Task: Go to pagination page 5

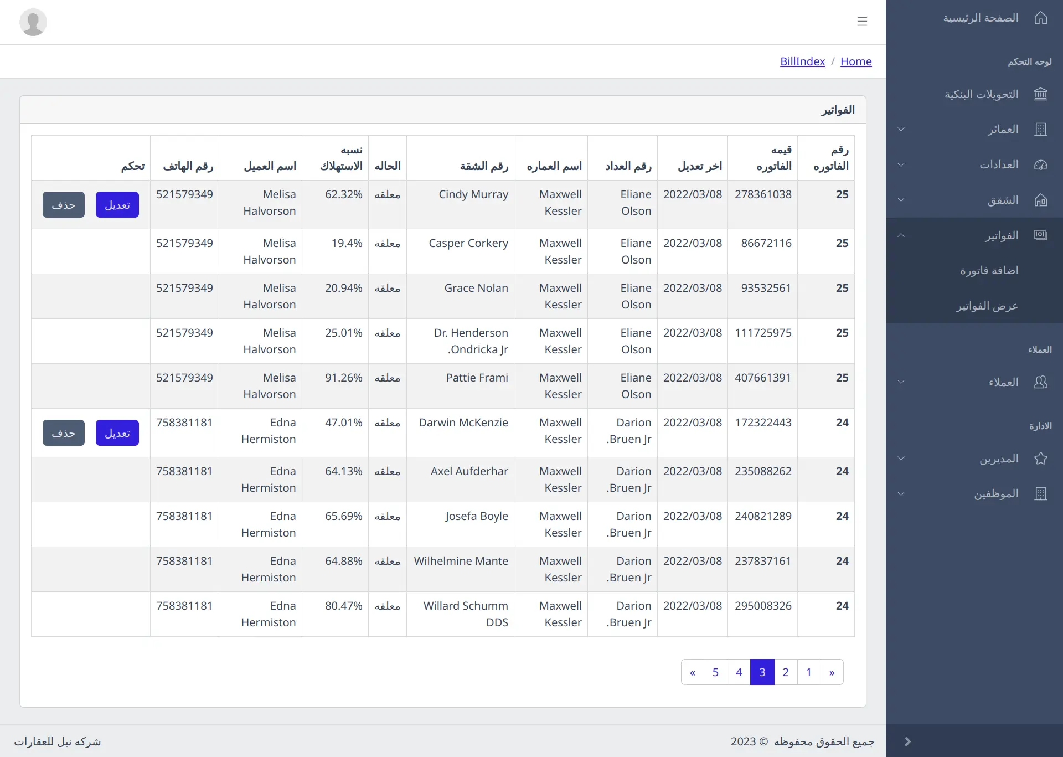Action: coord(715,672)
